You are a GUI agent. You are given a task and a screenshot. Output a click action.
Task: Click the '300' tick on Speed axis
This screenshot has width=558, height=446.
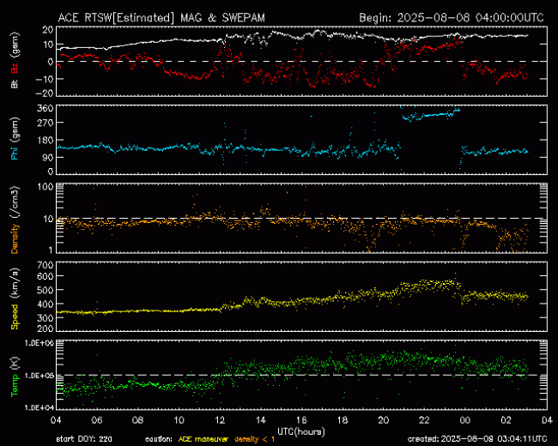click(45, 318)
